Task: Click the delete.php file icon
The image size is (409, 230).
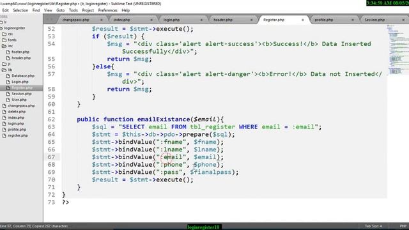Action: tap(4, 112)
